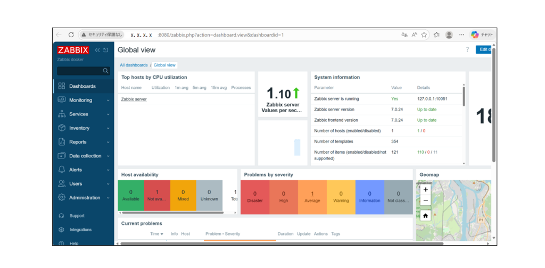The width and height of the screenshot is (545, 268).
Task: Click the Alerts bell icon
Action: pyautogui.click(x=62, y=170)
